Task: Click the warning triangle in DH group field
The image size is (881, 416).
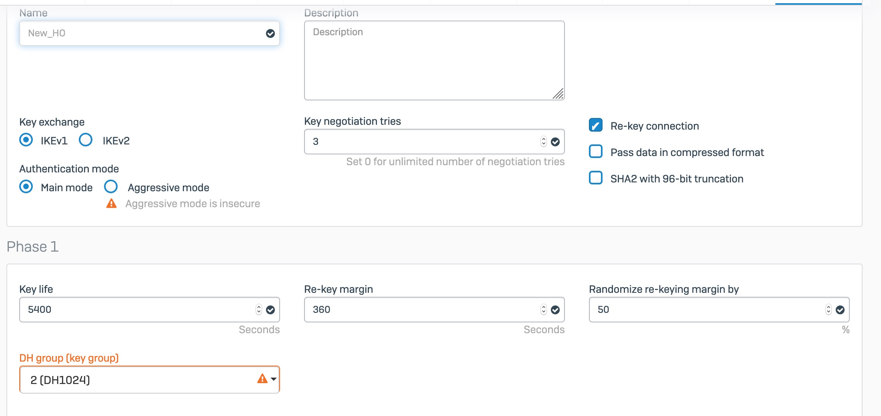Action: coord(262,379)
